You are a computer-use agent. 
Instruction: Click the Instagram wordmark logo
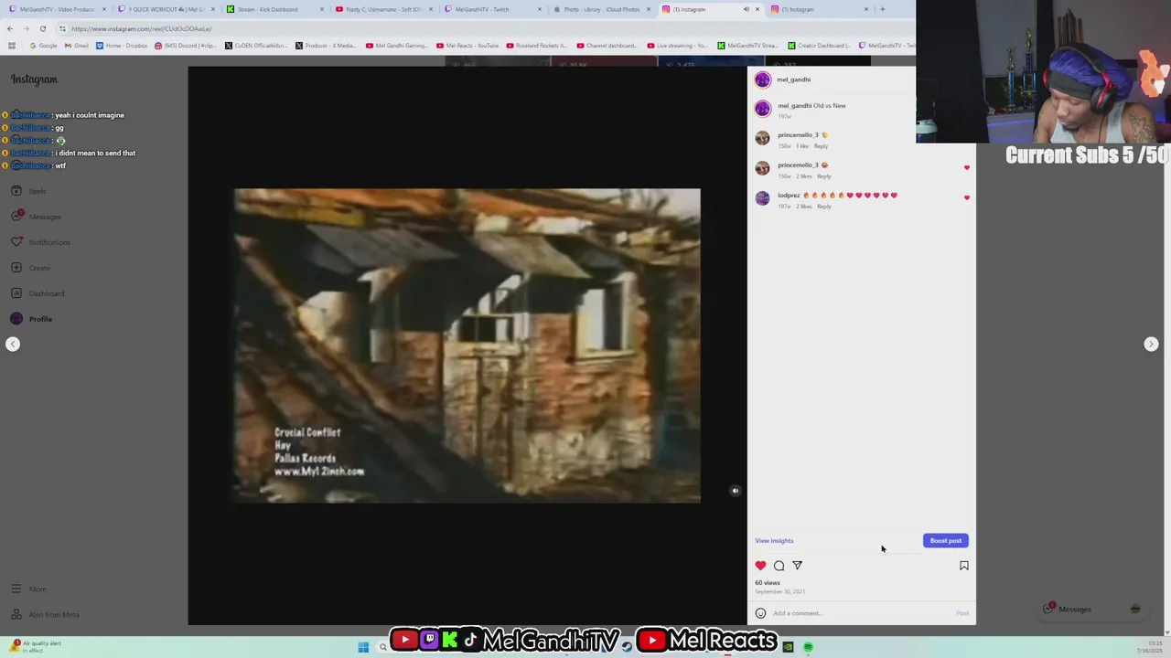point(34,80)
